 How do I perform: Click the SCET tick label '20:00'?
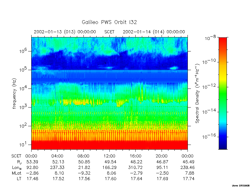pos(162,156)
